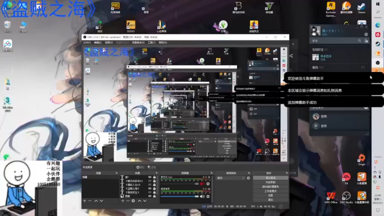The height and width of the screenshot is (216, 384).
Task: Open OBS 编辑 (Edit) menu
Action: [97, 43]
